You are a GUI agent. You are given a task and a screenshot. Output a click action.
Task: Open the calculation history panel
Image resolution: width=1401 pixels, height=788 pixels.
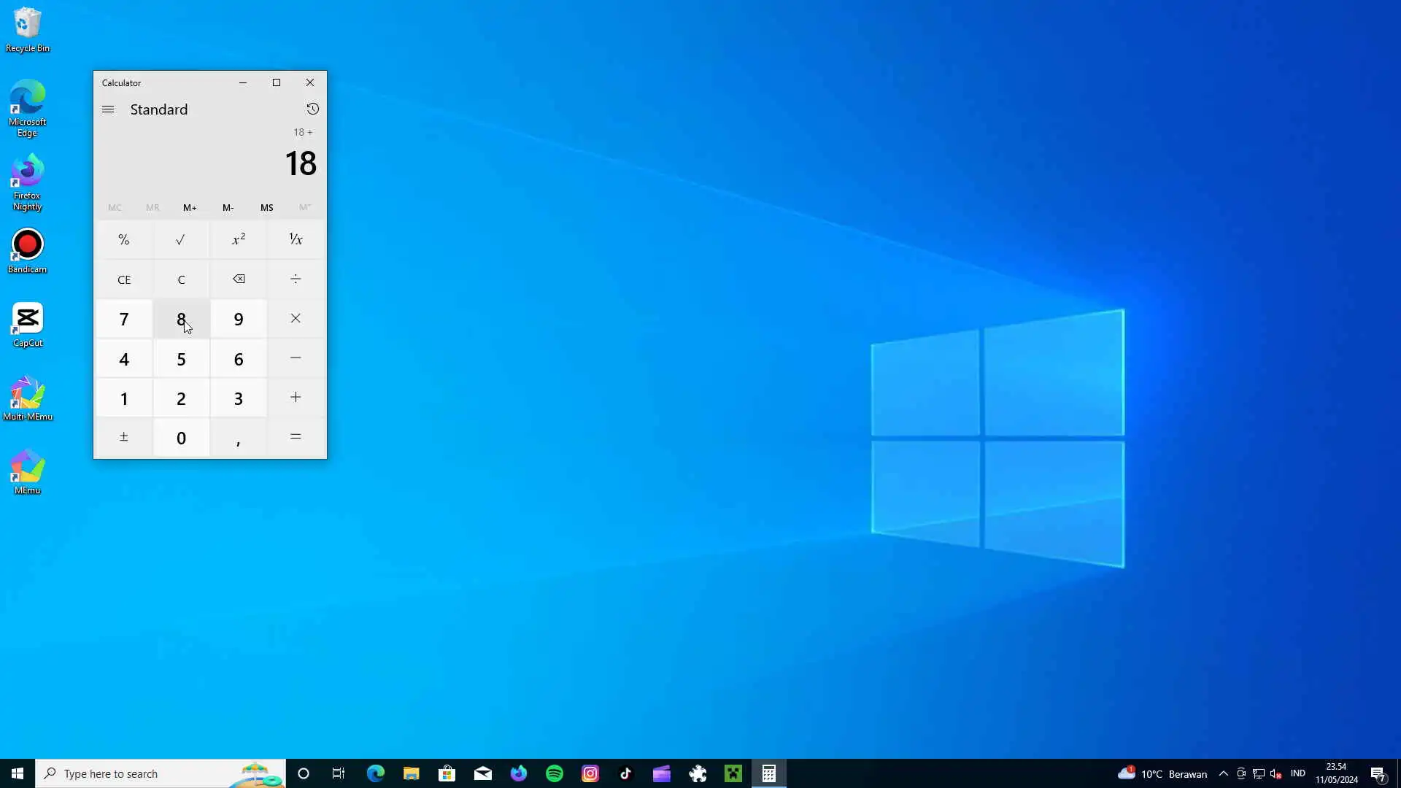click(x=312, y=109)
